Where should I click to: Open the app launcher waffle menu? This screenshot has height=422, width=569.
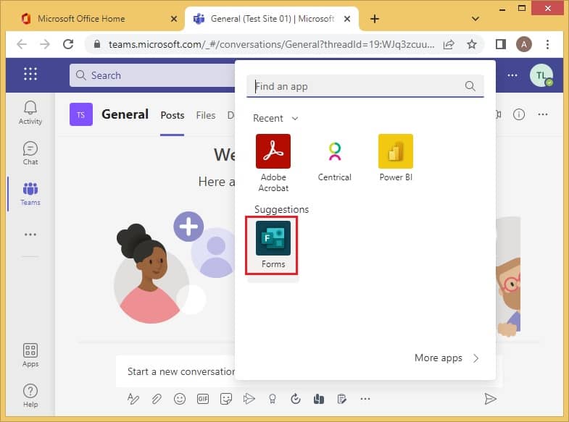tap(30, 74)
